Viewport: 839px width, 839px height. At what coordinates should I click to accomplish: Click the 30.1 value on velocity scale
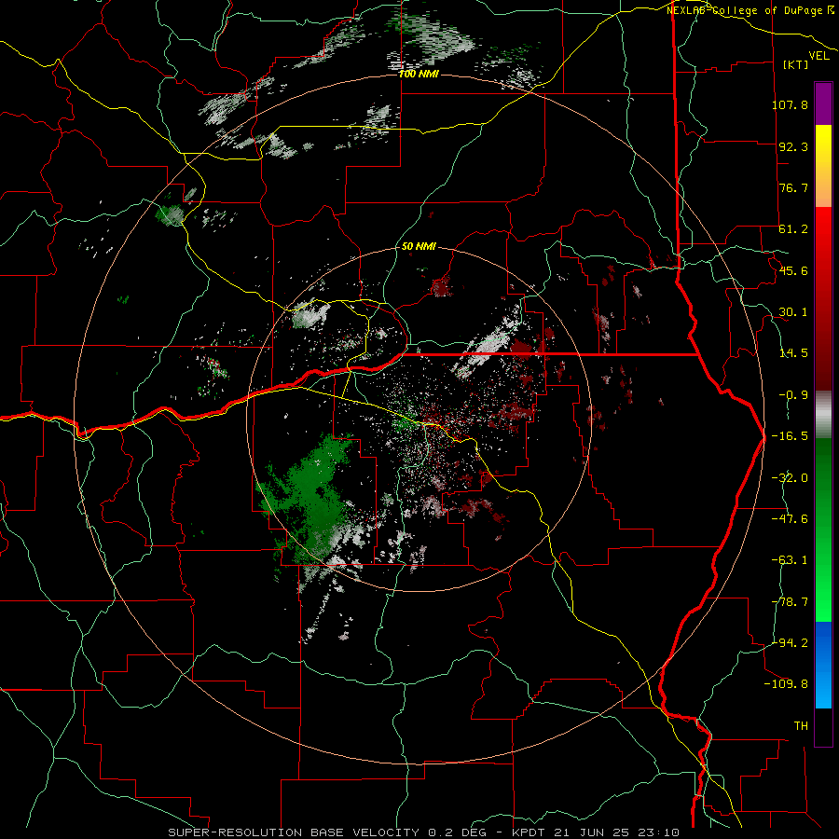click(x=793, y=312)
